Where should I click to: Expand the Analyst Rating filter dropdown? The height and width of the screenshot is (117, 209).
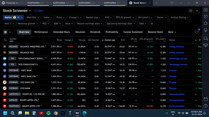[x=180, y=17]
